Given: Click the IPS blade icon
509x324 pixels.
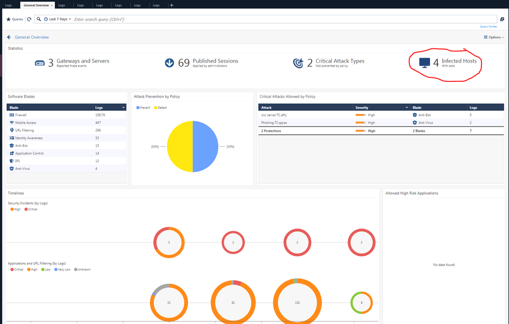Looking at the screenshot, I should tap(12, 161).
